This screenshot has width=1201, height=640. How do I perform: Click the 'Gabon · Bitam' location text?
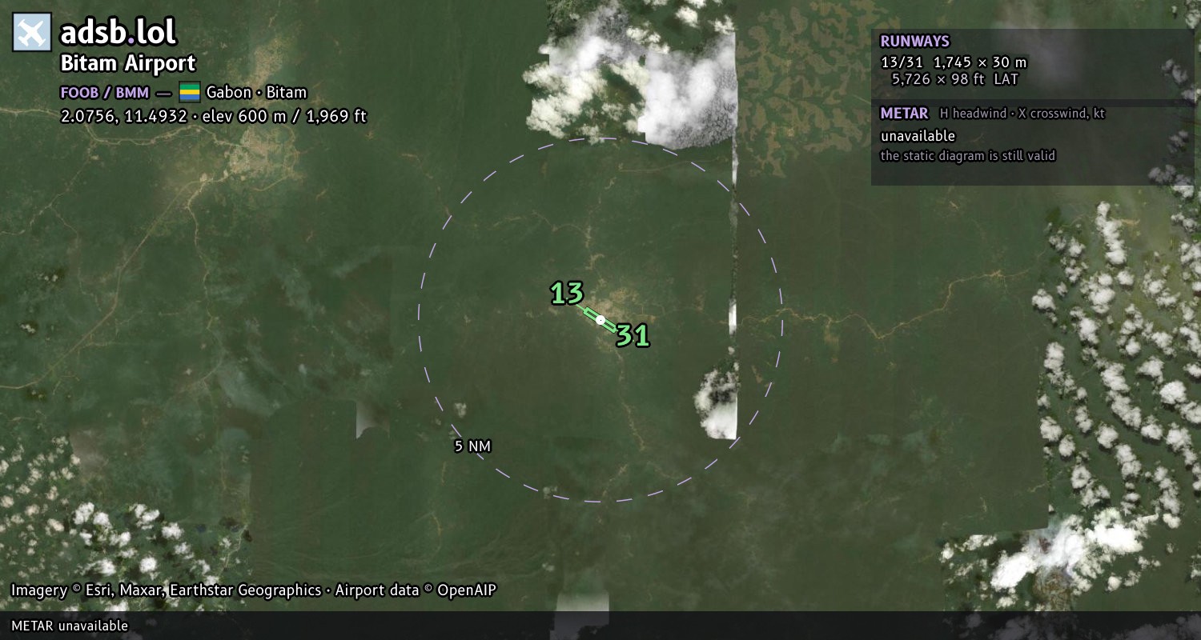coord(257,92)
